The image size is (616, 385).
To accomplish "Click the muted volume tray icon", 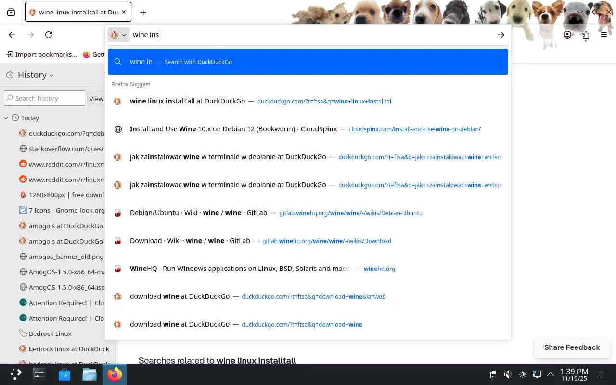I will (508, 374).
